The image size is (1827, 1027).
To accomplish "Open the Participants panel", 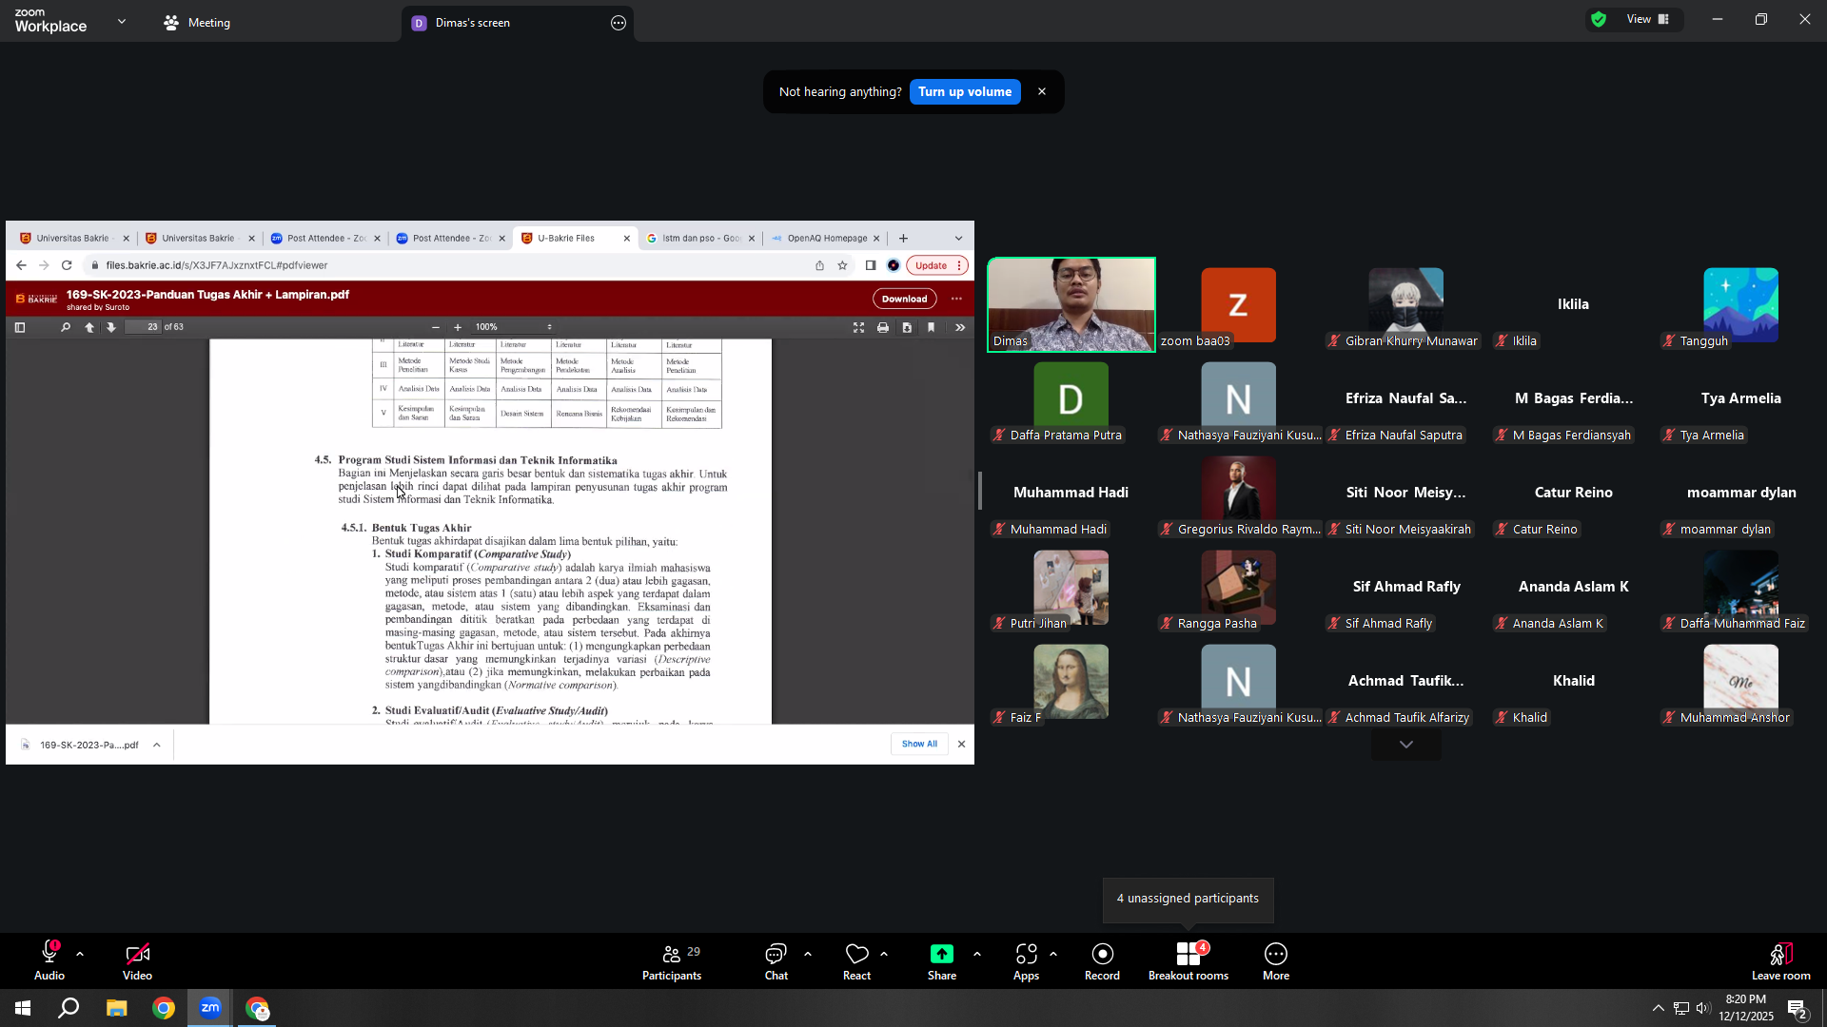I will coord(672,960).
